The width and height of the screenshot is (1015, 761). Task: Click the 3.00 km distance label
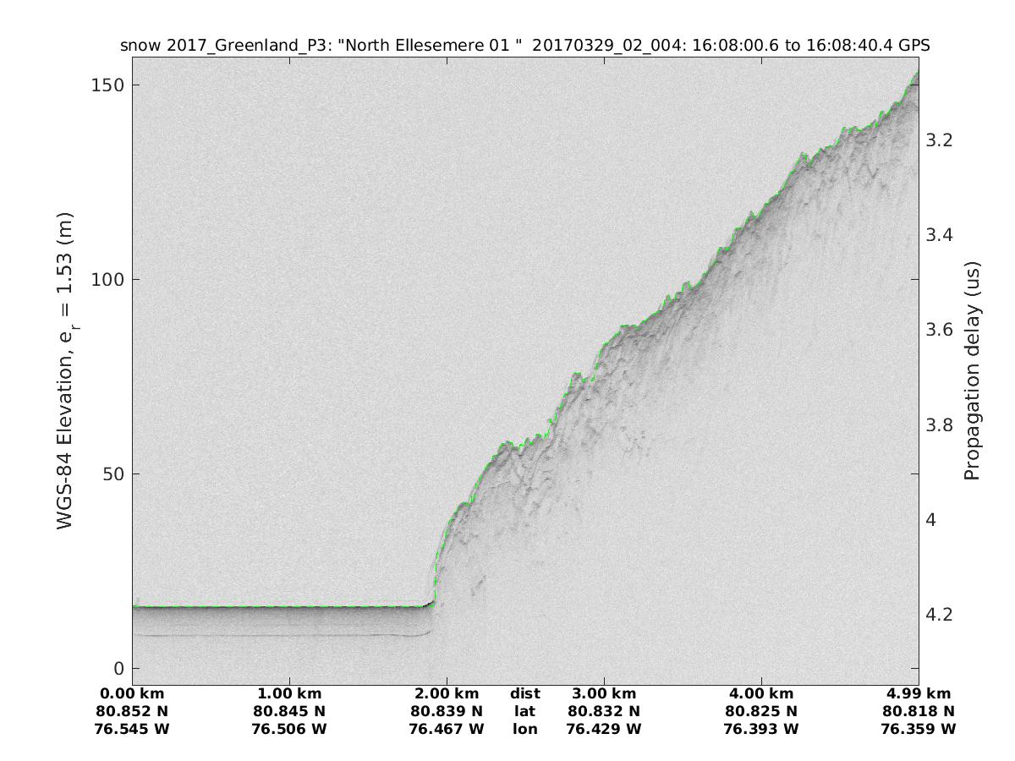603,694
